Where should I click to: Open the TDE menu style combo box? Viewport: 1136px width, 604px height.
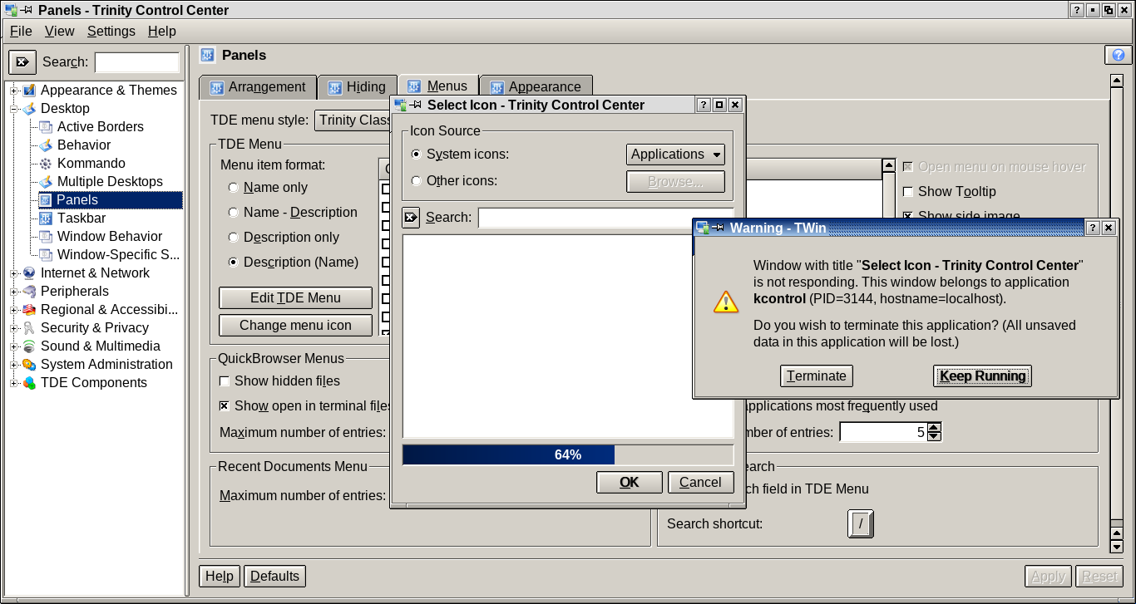pos(353,120)
